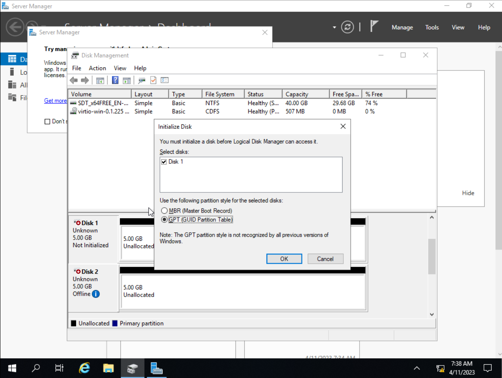Click the disk pane scroll down arrow

click(x=432, y=314)
